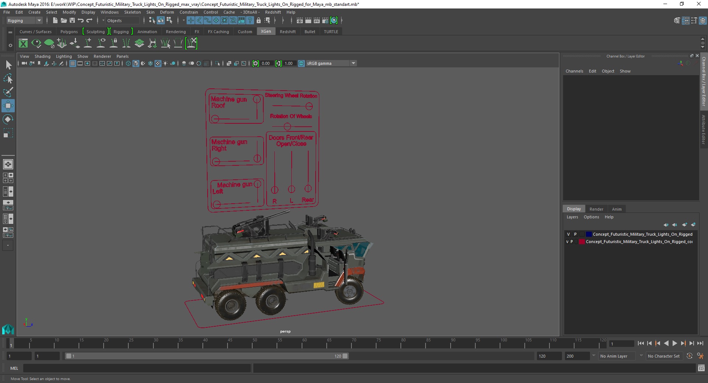This screenshot has width=708, height=383.
Task: Choose the Paint selection tool
Action: (x=8, y=92)
